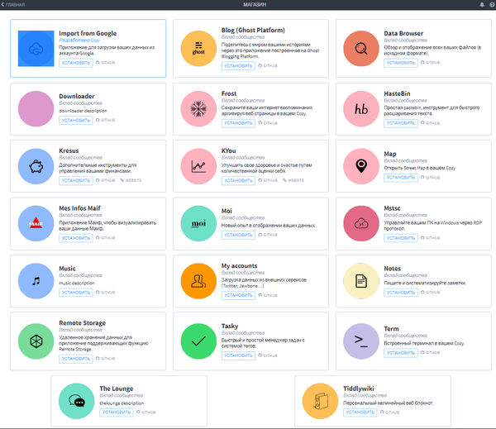The height and width of the screenshot is (429, 496).
Task: Open notifications bell in top bar
Action: 482,4
